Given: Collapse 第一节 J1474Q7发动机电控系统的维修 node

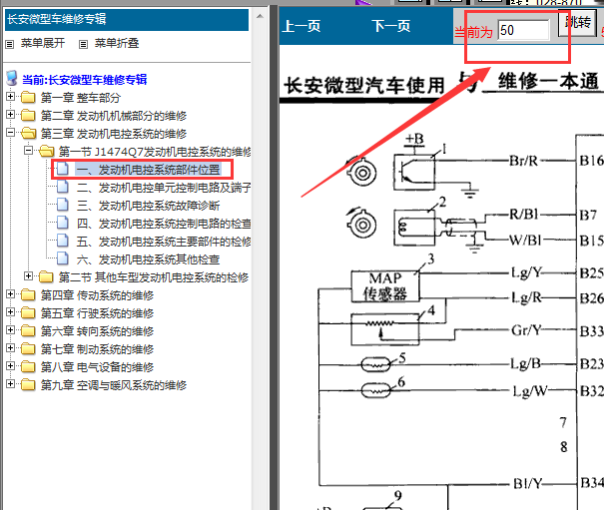Looking at the screenshot, I should tap(28, 151).
